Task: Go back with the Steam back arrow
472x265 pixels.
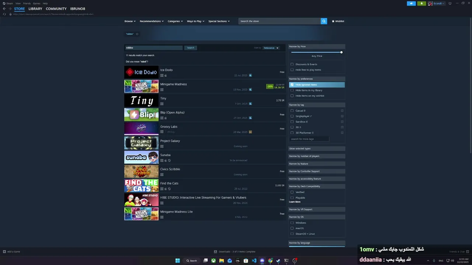Action: [4, 9]
